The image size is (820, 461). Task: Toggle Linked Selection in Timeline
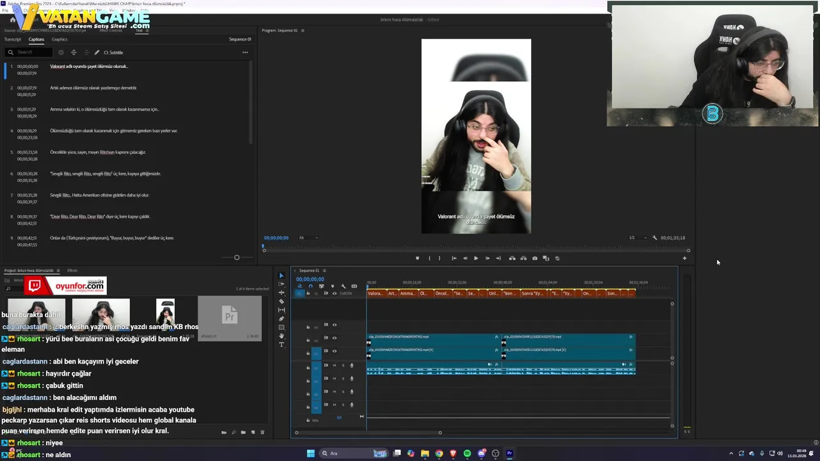[x=322, y=286]
